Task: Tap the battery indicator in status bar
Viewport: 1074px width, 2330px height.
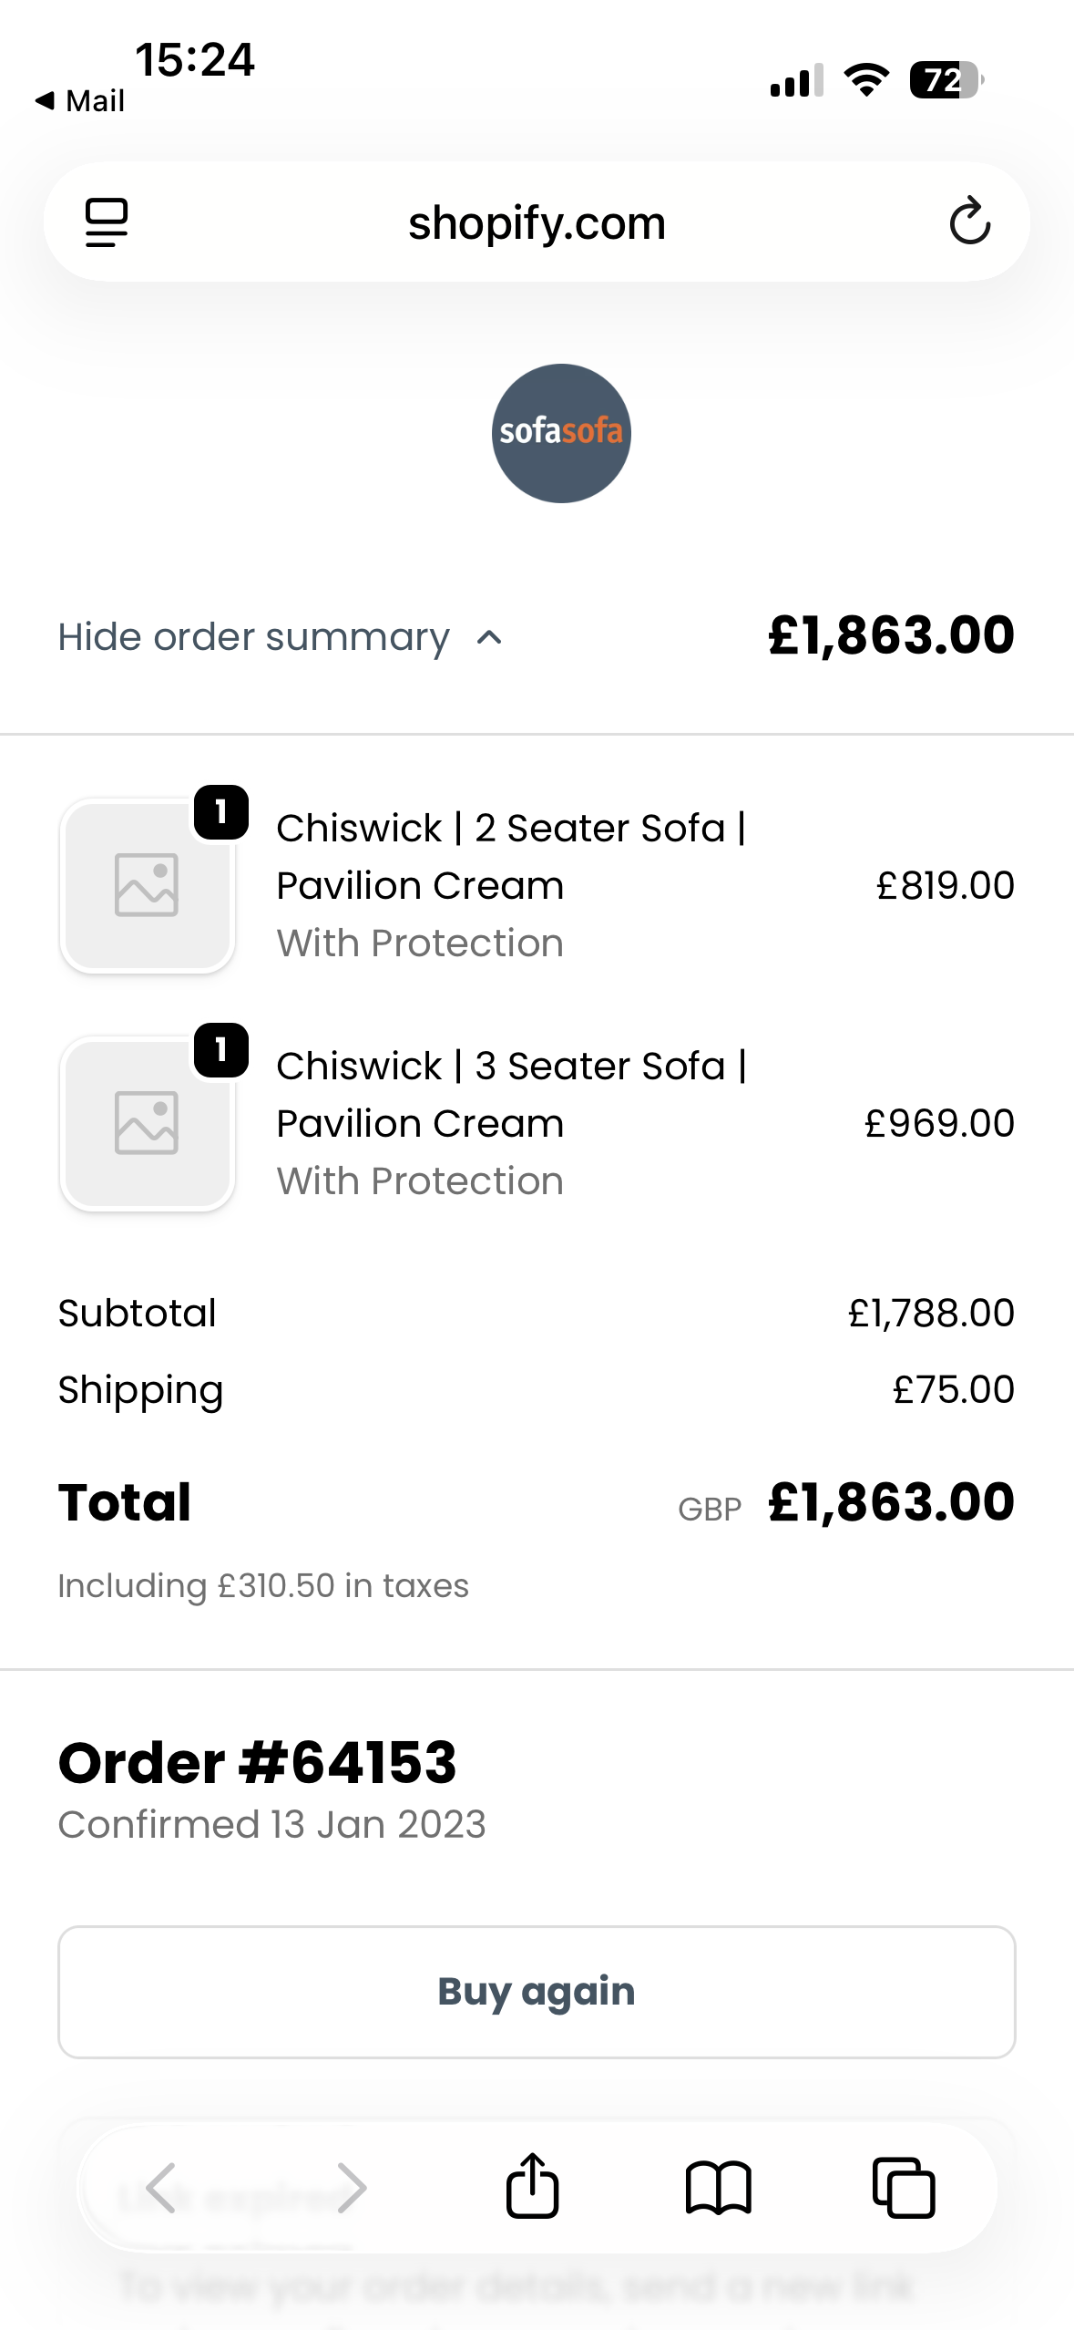Action: pyautogui.click(x=946, y=80)
